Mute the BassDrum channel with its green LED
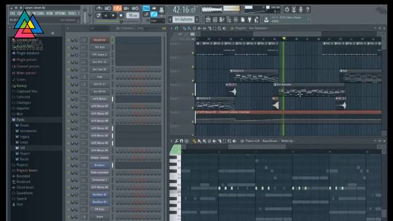Image resolution: width=393 pixels, height=221 pixels. pyautogui.click(x=68, y=40)
